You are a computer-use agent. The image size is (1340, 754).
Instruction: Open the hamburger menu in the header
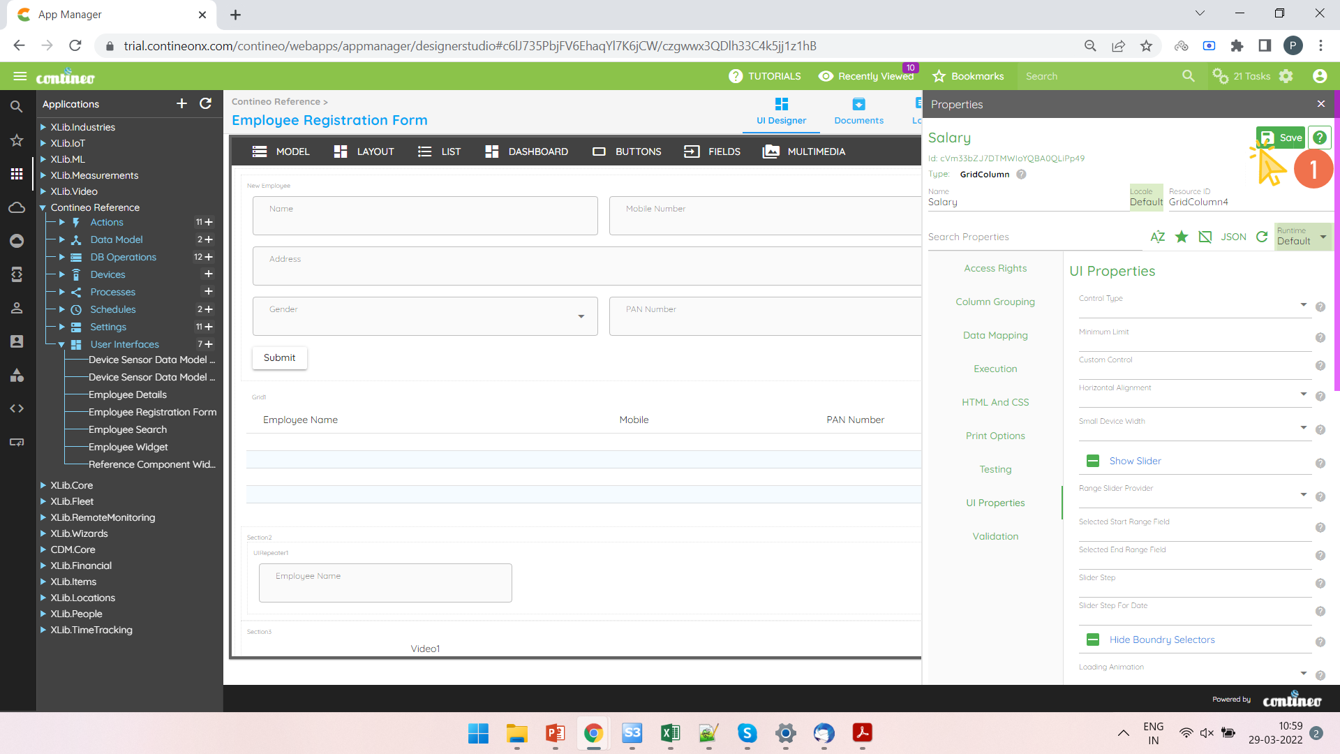(20, 76)
